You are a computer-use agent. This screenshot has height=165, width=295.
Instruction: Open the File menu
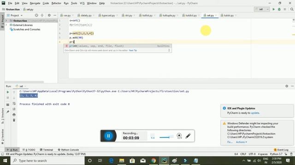(x=10, y=3)
